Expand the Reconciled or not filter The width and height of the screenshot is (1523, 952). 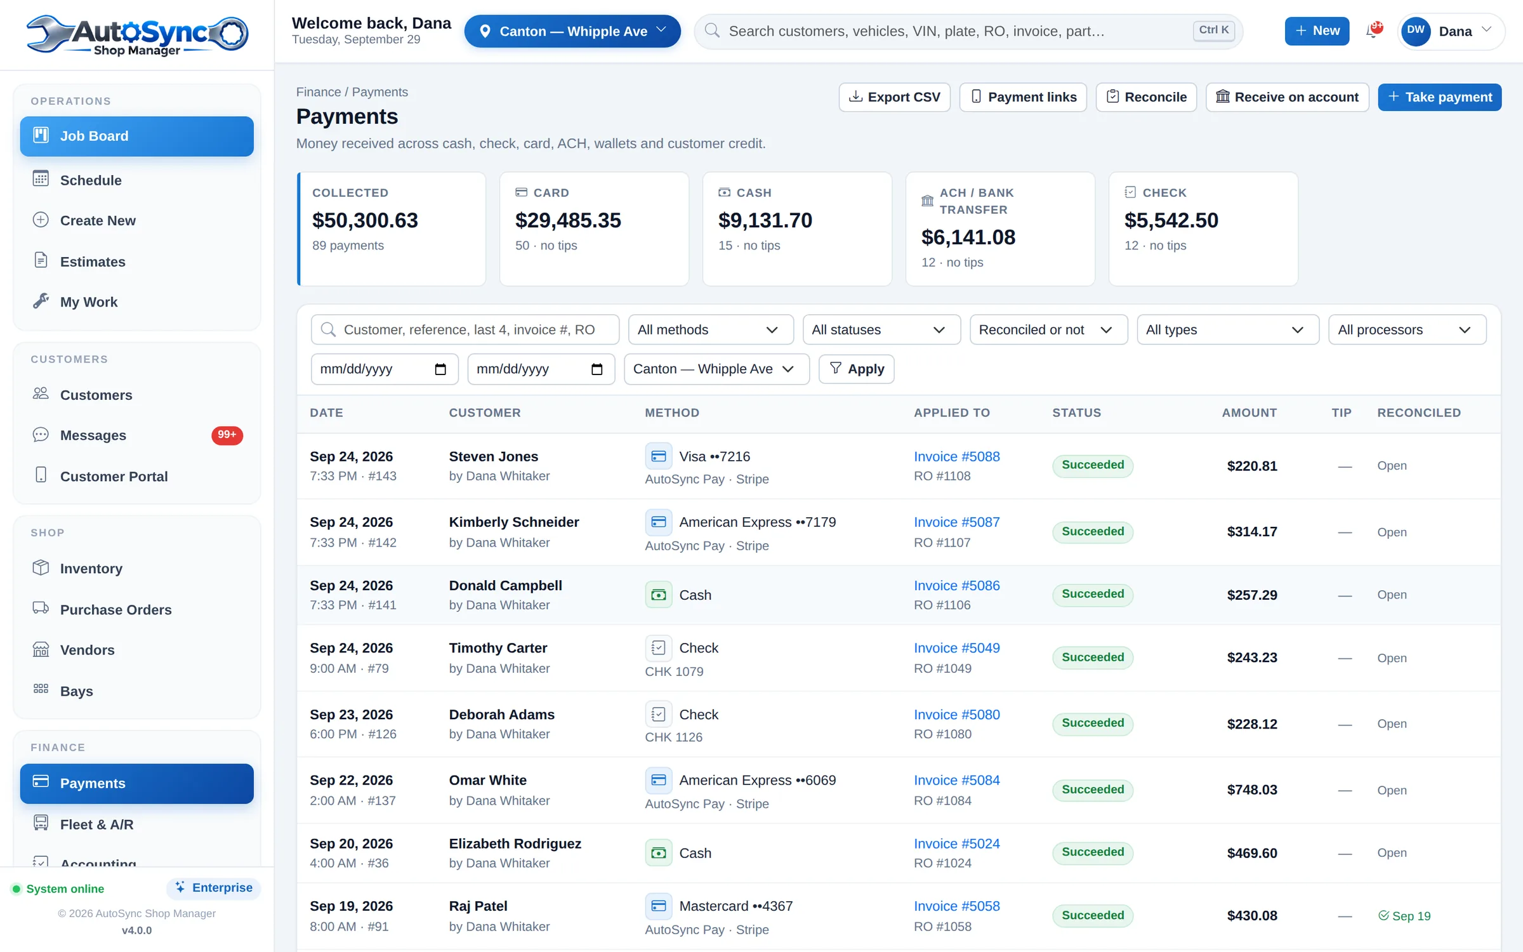pyautogui.click(x=1048, y=329)
